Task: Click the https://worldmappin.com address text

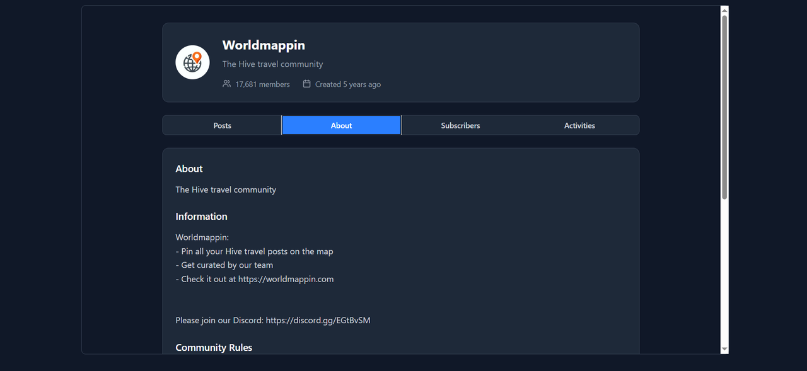Action: (286, 279)
